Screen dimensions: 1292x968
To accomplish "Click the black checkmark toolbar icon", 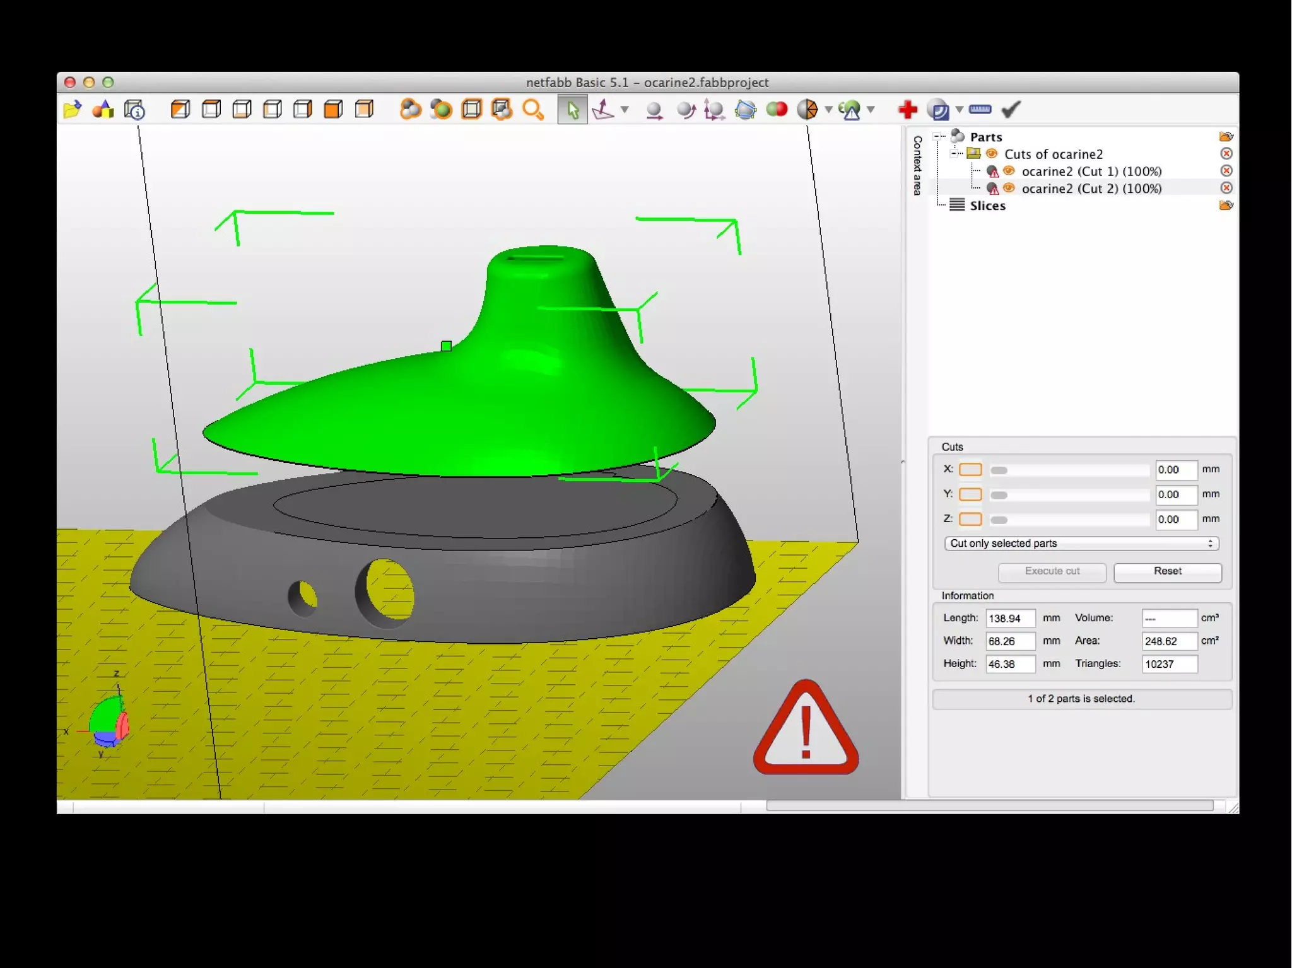I will [x=1011, y=110].
